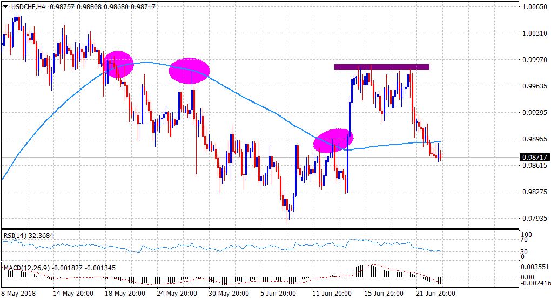Click the MACD scale's 0.003551 label
Screen dimensions: 551x300
coord(534,267)
